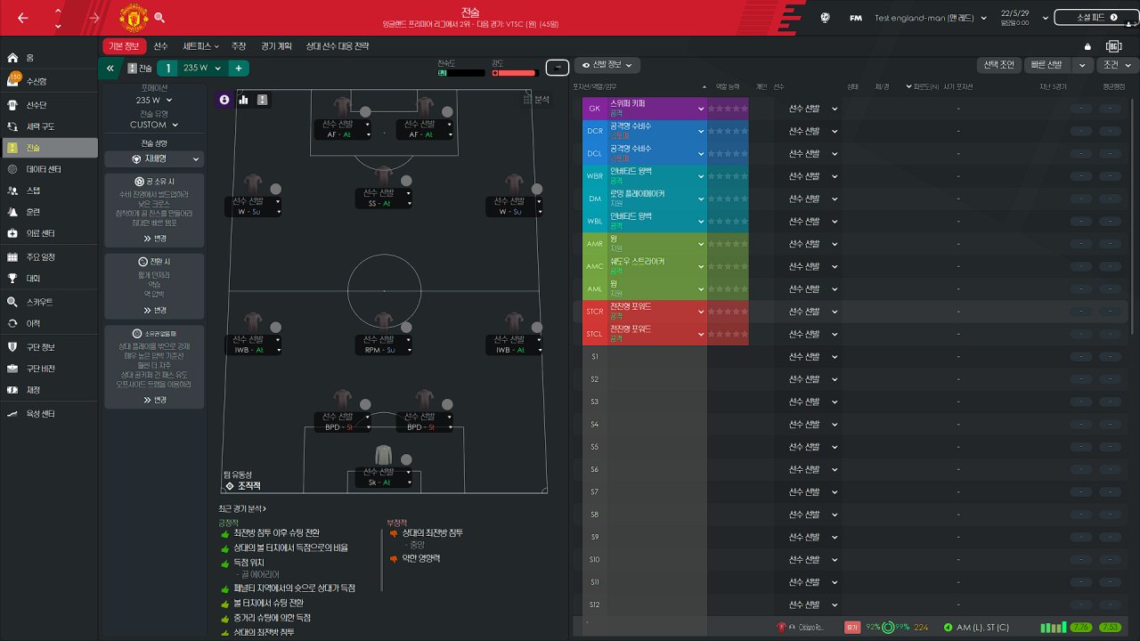Toggle the grey circle on the RPM-Su midfielder
1140x641 pixels.
(406, 327)
